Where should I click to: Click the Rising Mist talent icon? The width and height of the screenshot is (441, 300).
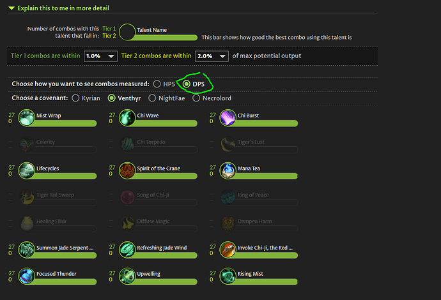[228, 276]
